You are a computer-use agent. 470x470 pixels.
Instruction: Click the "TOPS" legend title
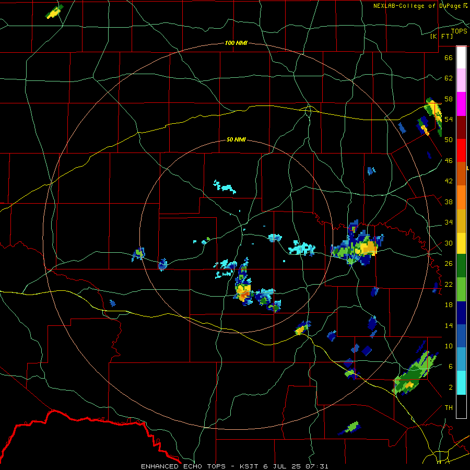click(x=459, y=31)
